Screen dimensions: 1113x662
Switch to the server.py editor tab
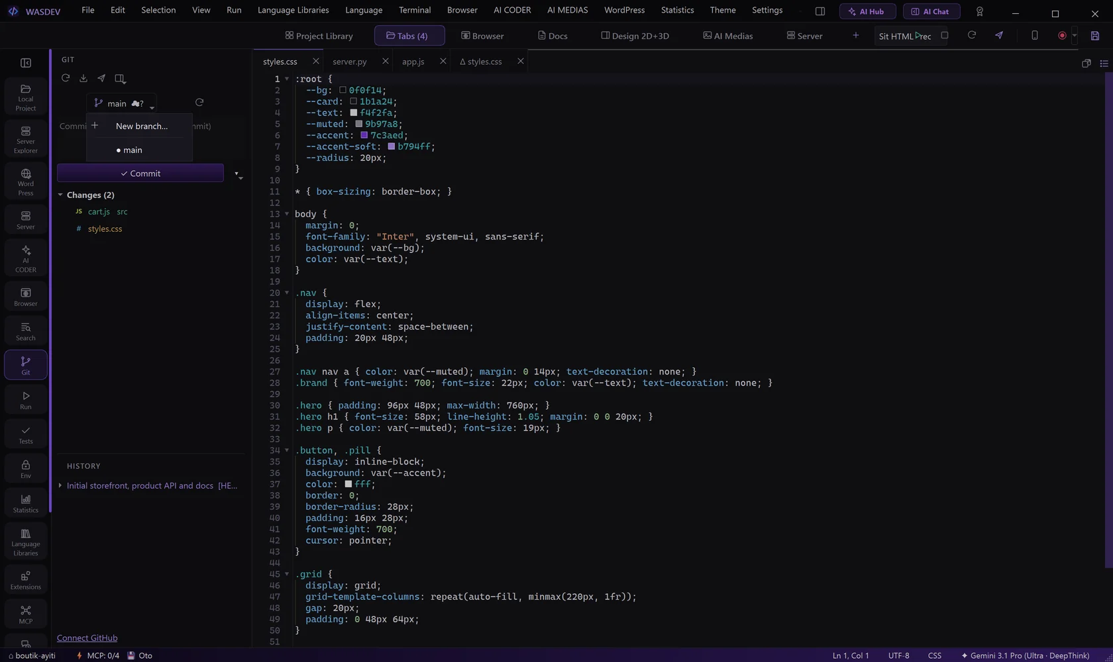click(350, 62)
